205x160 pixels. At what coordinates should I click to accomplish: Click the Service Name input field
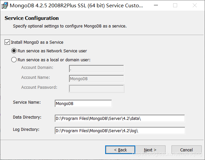point(83,103)
